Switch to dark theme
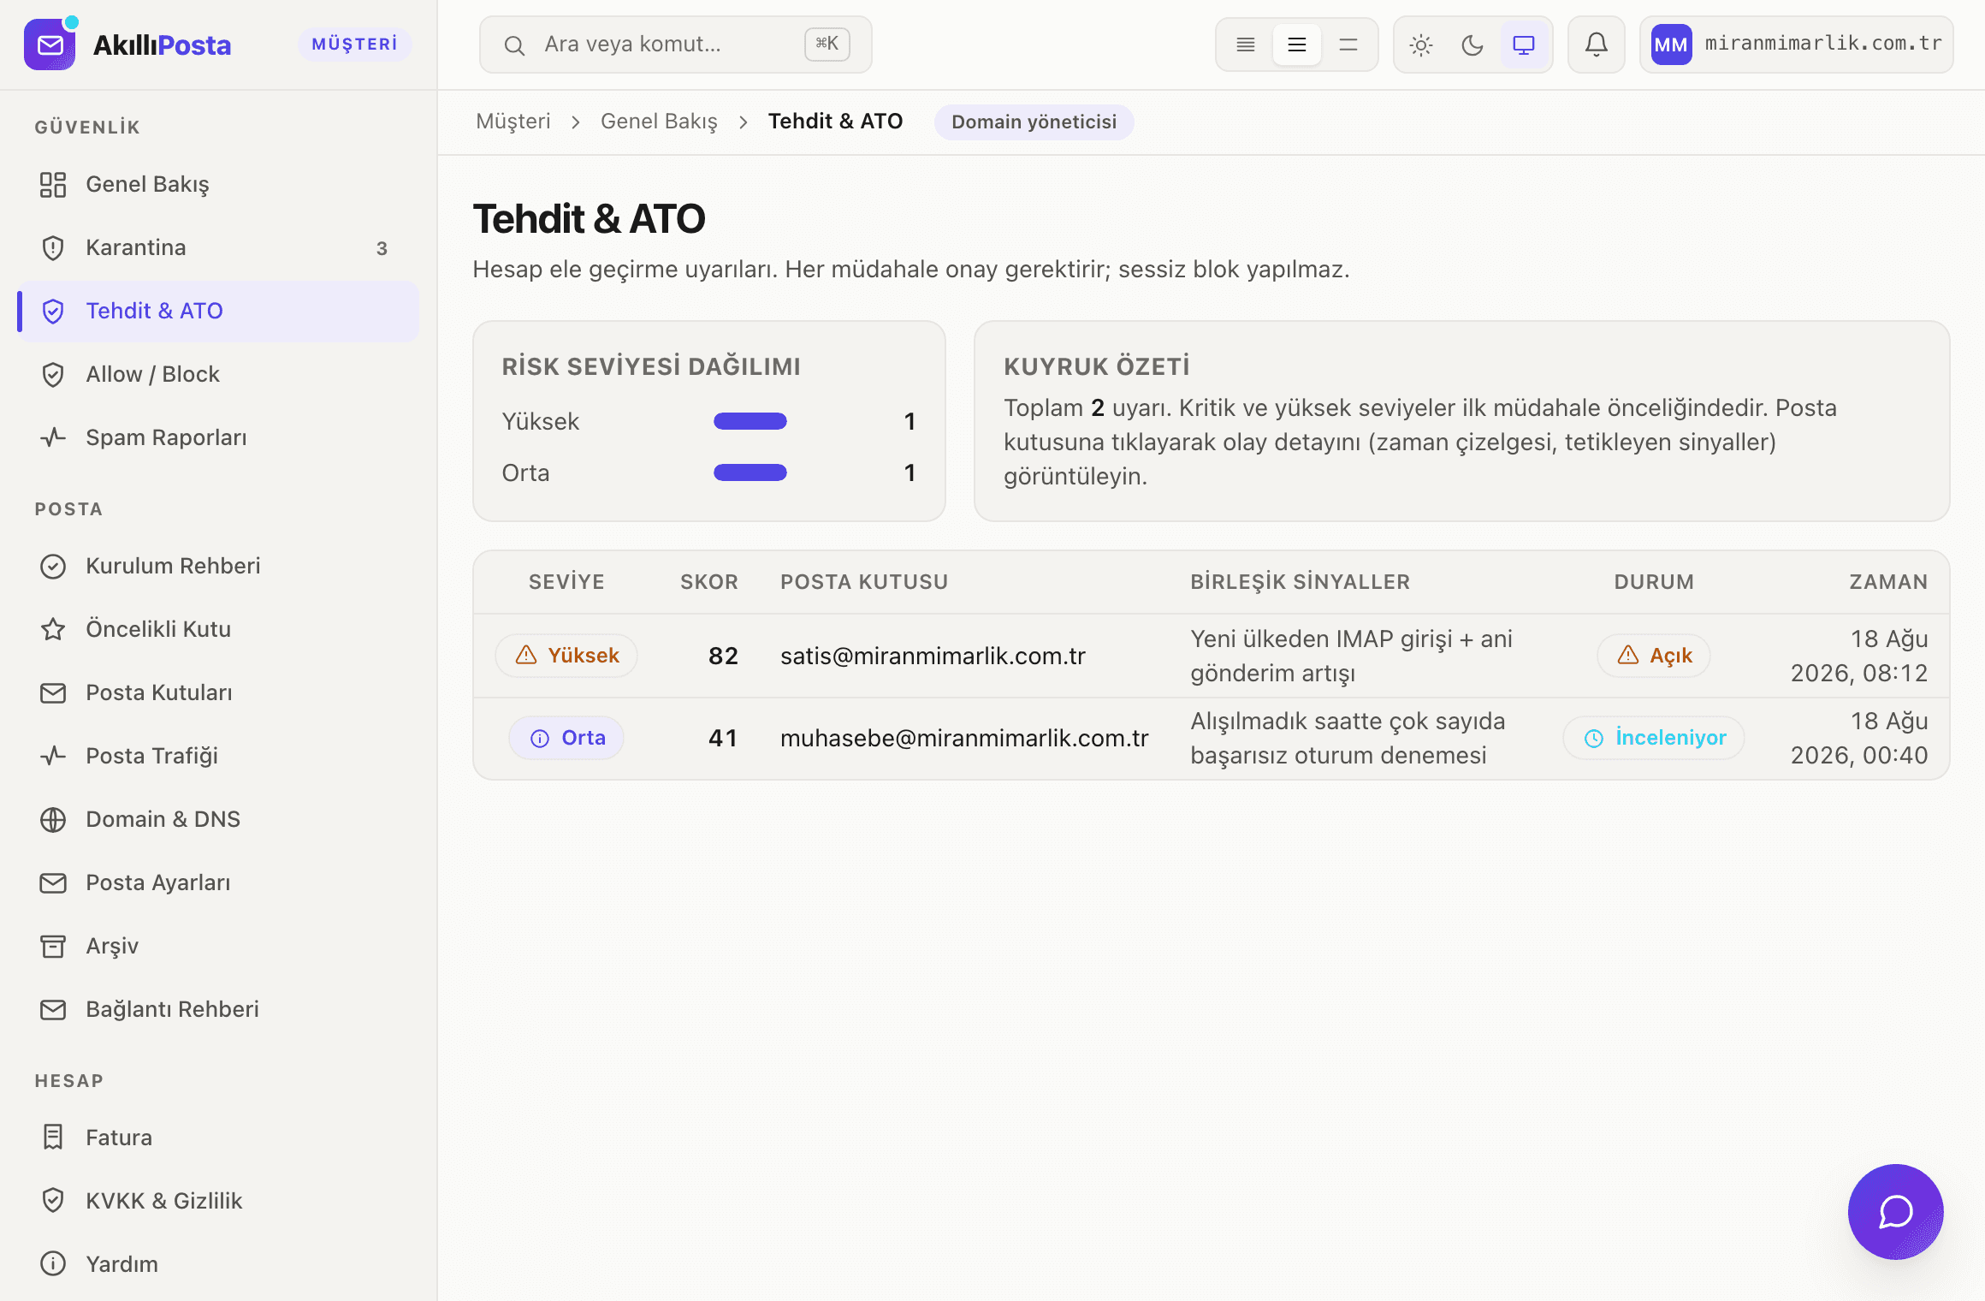This screenshot has width=1985, height=1301. point(1472,45)
